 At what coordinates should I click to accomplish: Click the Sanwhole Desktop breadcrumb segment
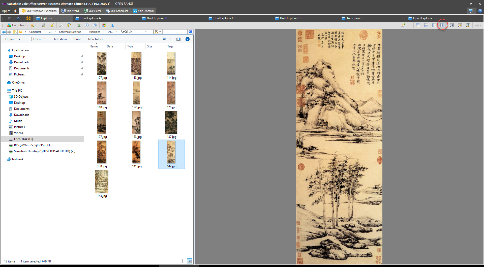(70, 32)
